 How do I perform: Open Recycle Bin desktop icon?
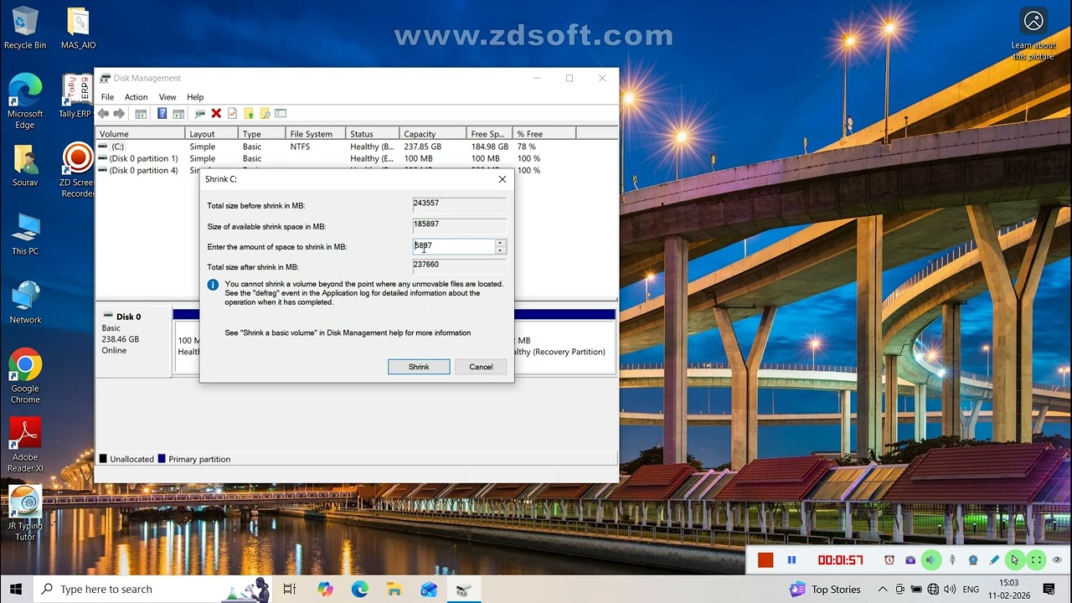pyautogui.click(x=25, y=28)
